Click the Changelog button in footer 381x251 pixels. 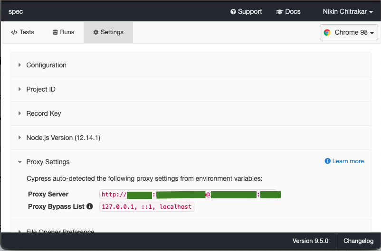[358, 241]
